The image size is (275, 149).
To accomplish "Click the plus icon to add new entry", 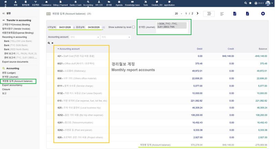I will (263, 13).
